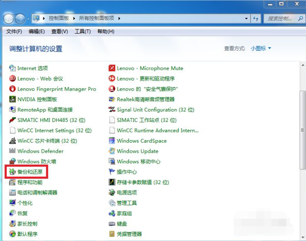Click the 操作中心 flag icon

click(112, 172)
